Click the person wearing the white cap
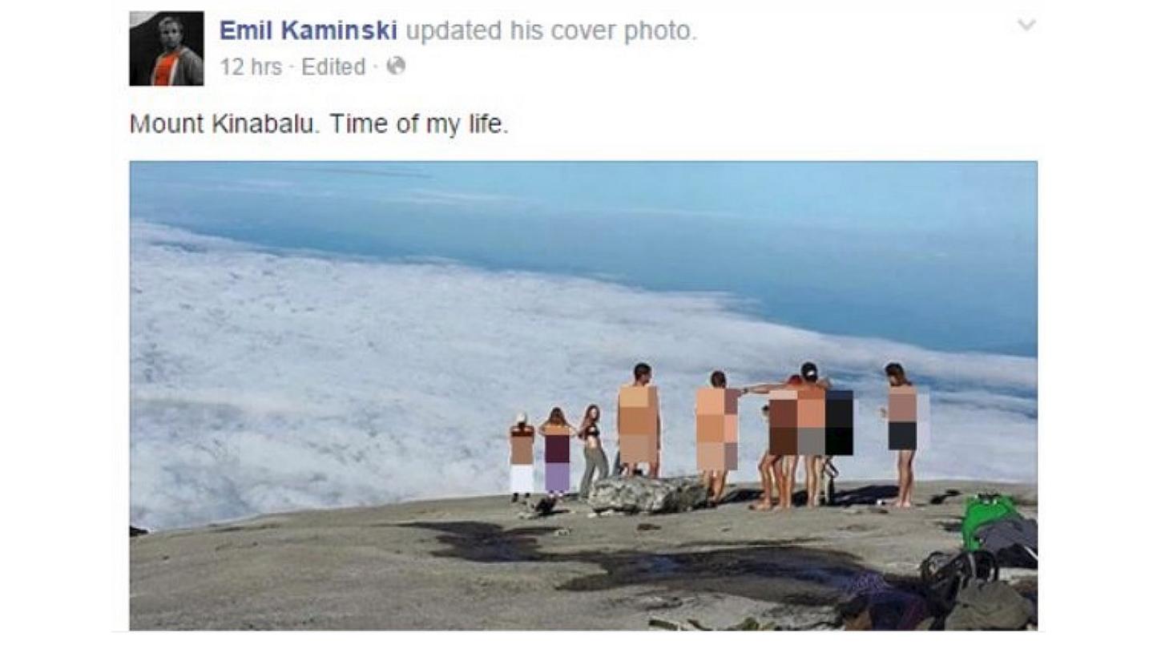 click(x=522, y=457)
